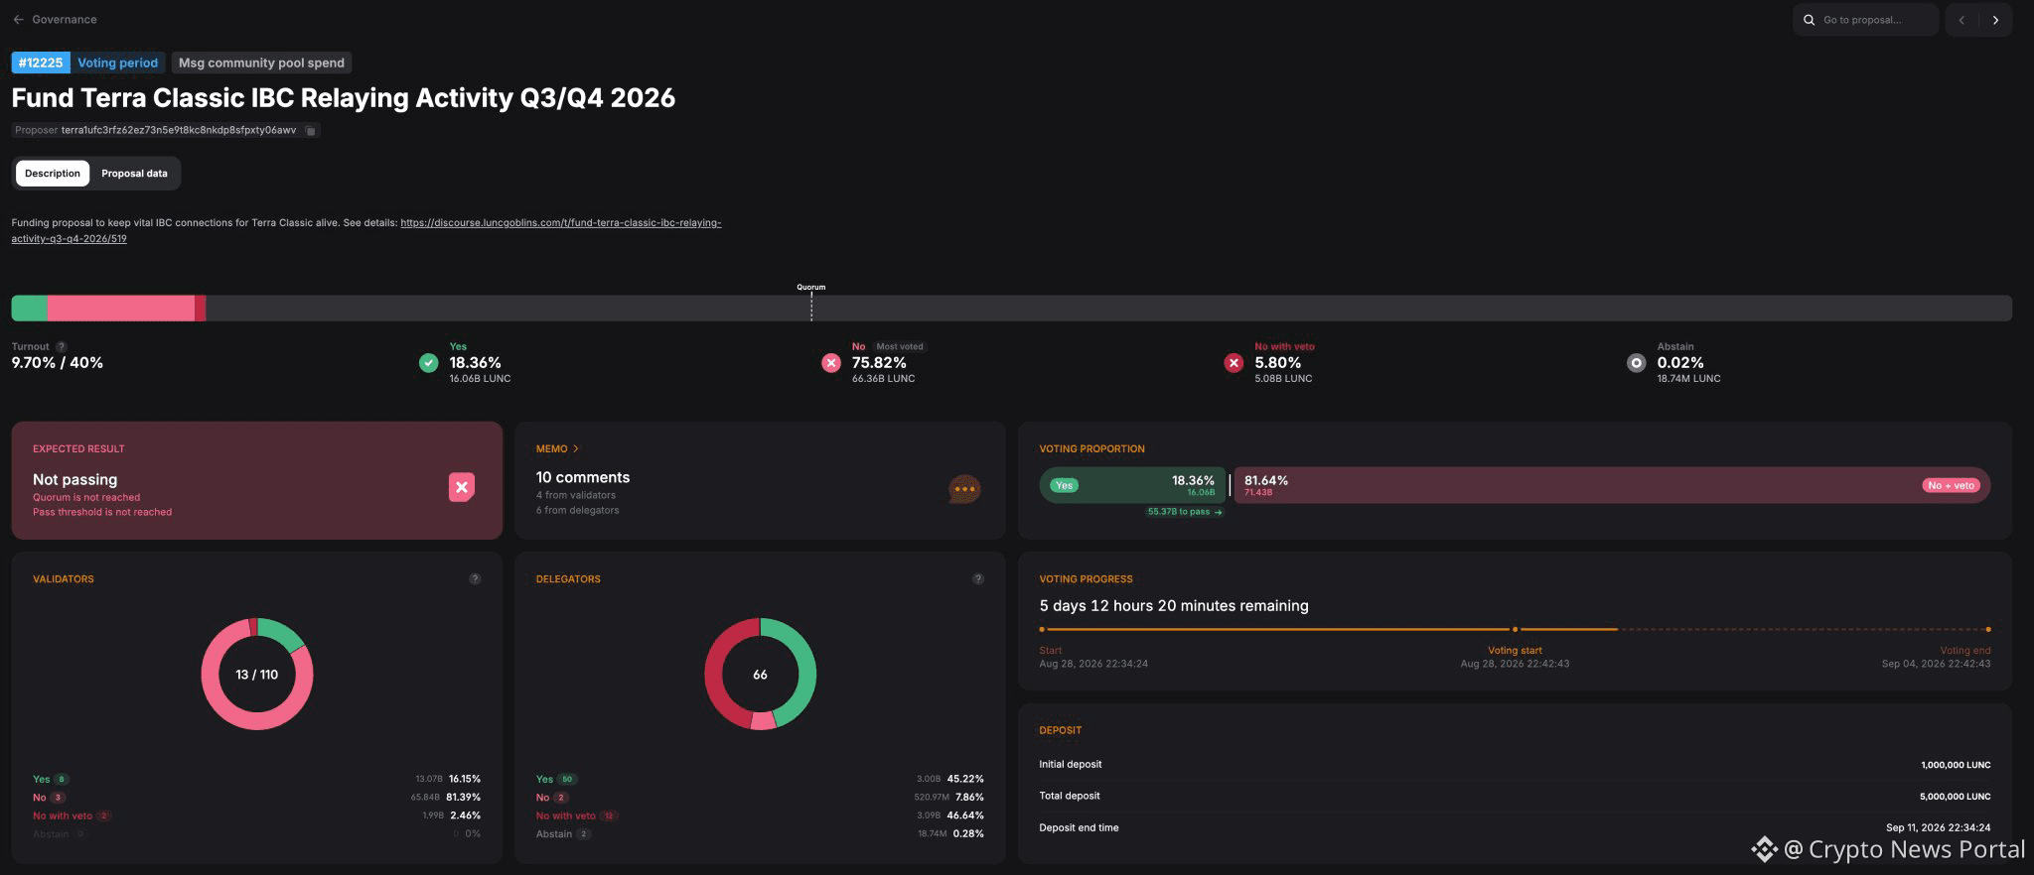Click the No with veto cross icon
The width and height of the screenshot is (2034, 875).
point(1234,363)
